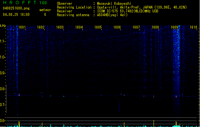Click the 1609 time axis marker
The image size is (200, 127).
pos(174,27)
